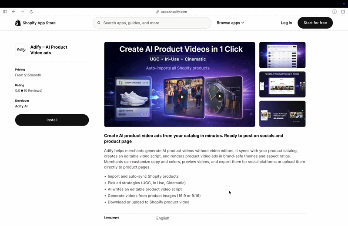Image resolution: width=348 pixels, height=226 pixels.
Task: Click the Languages label
Action: click(x=112, y=217)
